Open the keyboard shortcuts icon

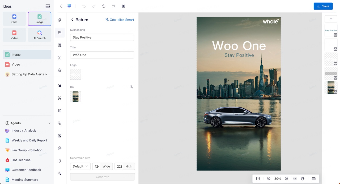coord(314,179)
